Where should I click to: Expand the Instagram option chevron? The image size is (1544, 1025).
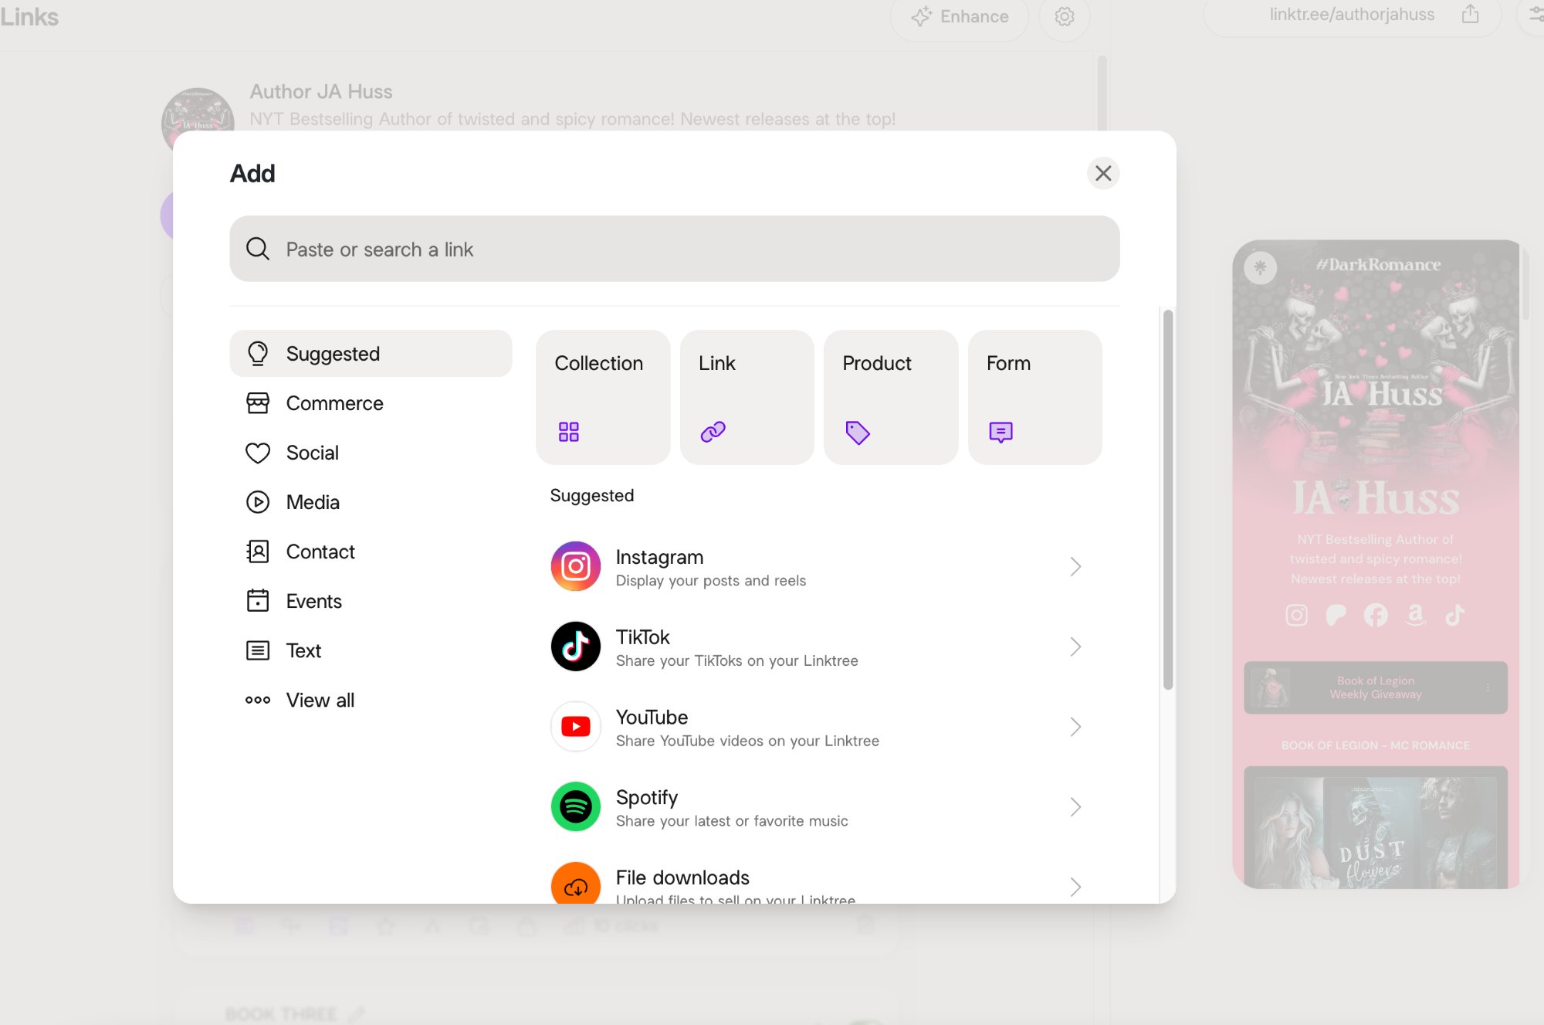(x=1075, y=567)
